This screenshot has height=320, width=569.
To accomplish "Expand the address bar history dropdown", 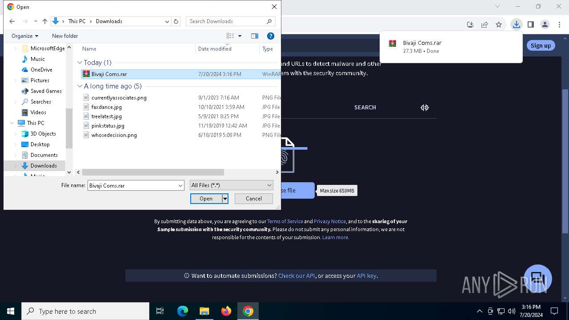I will coord(167,21).
